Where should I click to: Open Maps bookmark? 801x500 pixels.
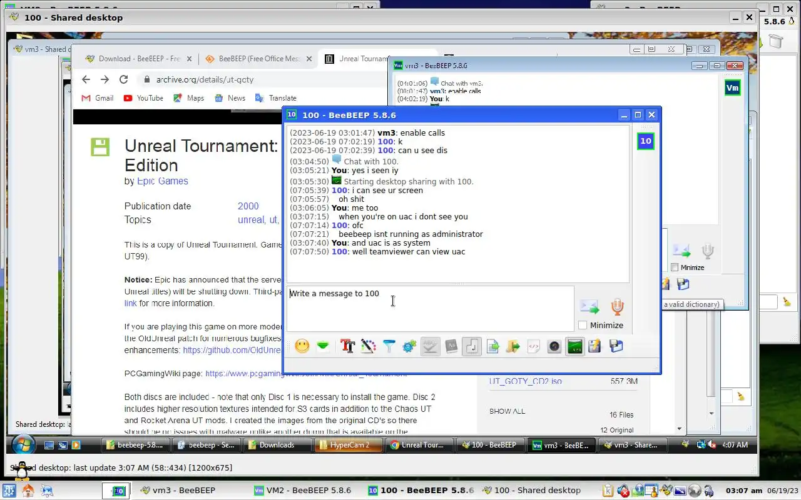tap(188, 98)
